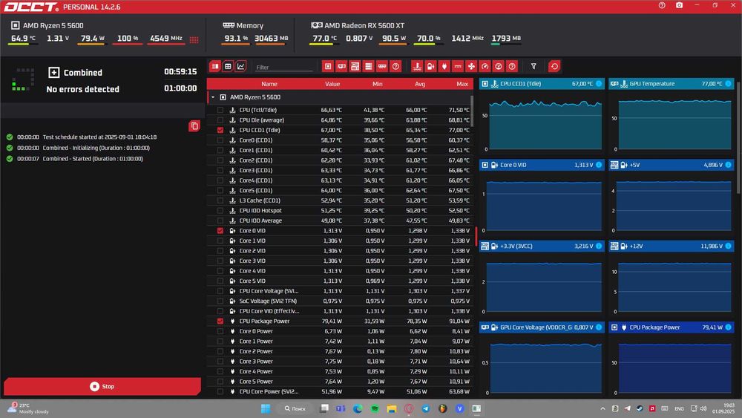Viewport: 742px width, 418px height.
Task: Check the Core 3 Power checkbox
Action: point(220,361)
